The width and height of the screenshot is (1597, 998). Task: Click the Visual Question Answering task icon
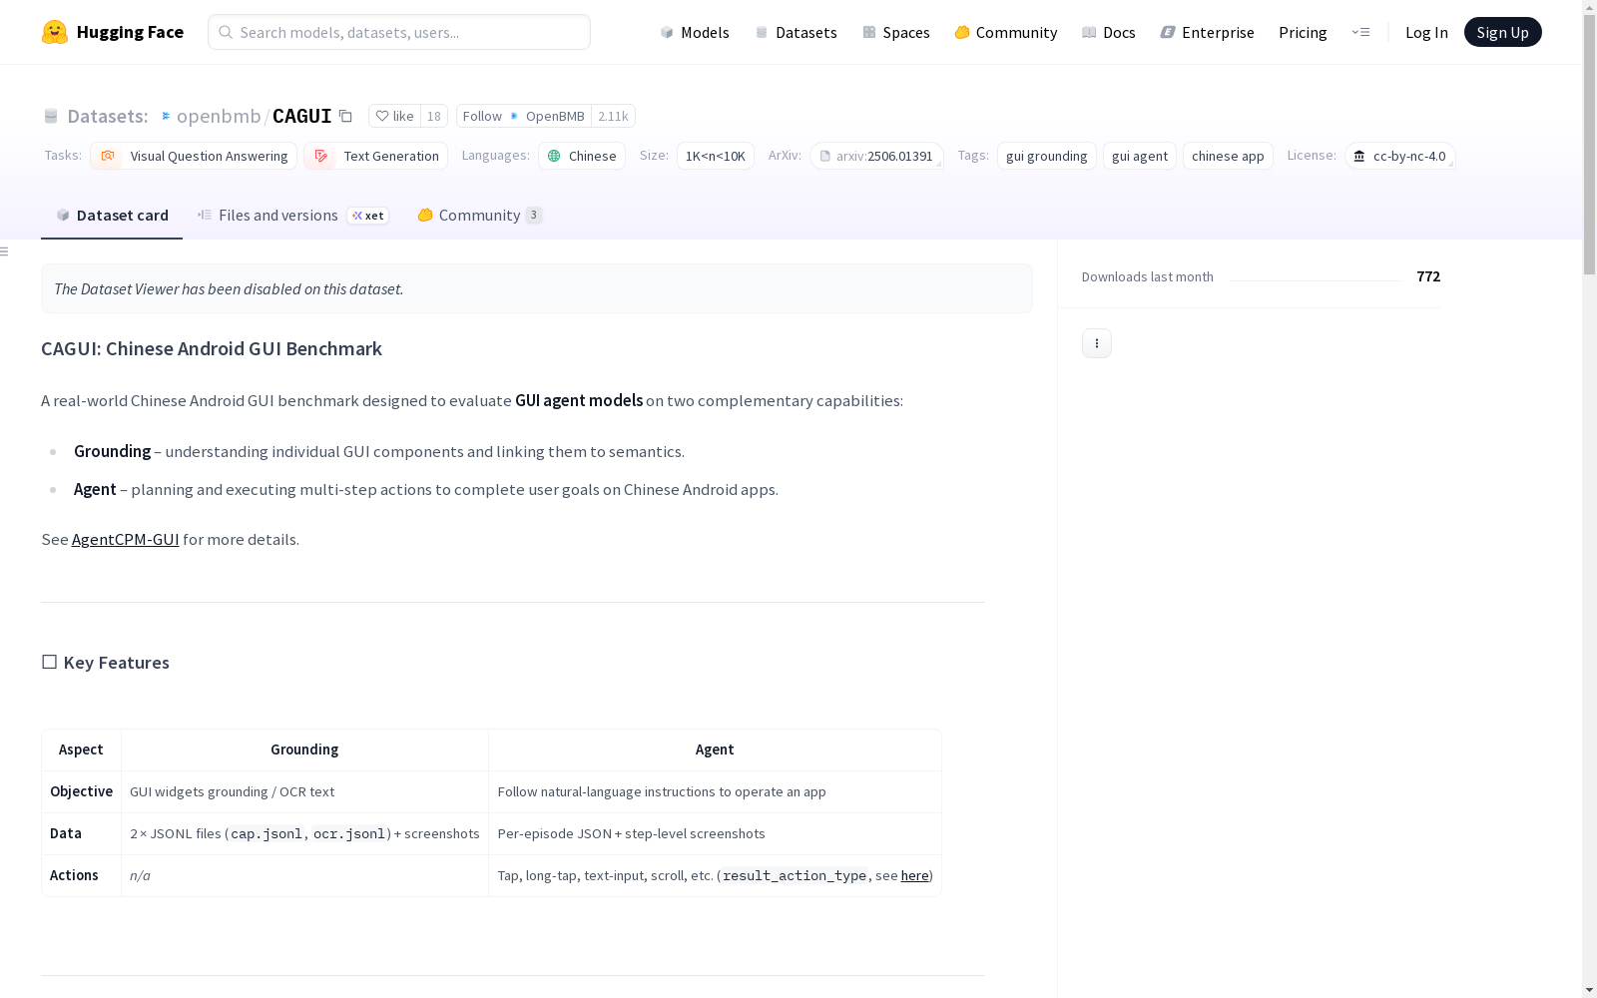(108, 156)
